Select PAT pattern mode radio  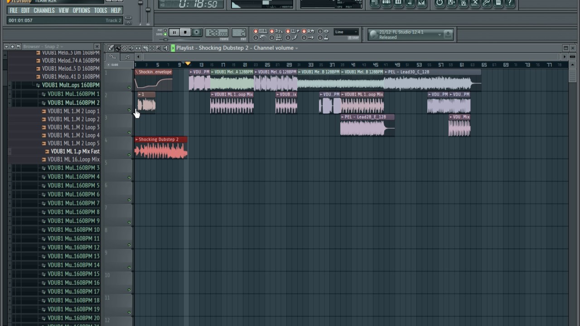pos(165,30)
